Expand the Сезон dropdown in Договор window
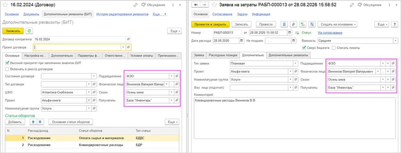Screen dimensions: 401x153 pyautogui.click(x=171, y=92)
